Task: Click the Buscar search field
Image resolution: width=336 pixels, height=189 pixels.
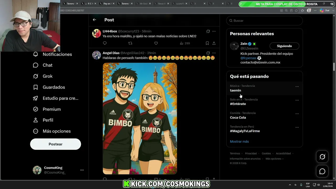Action: coord(265,20)
